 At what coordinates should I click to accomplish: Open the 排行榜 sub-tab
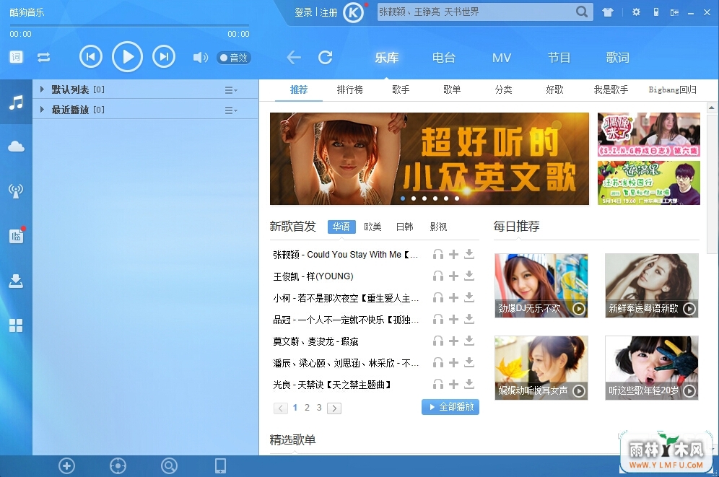(x=350, y=89)
